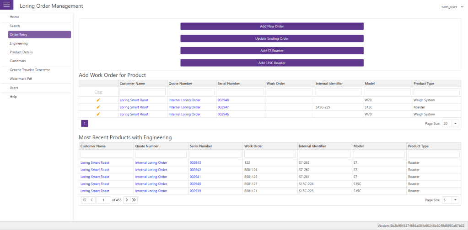
Task: Click the edit pencil for serial 002947
Action: click(98, 107)
